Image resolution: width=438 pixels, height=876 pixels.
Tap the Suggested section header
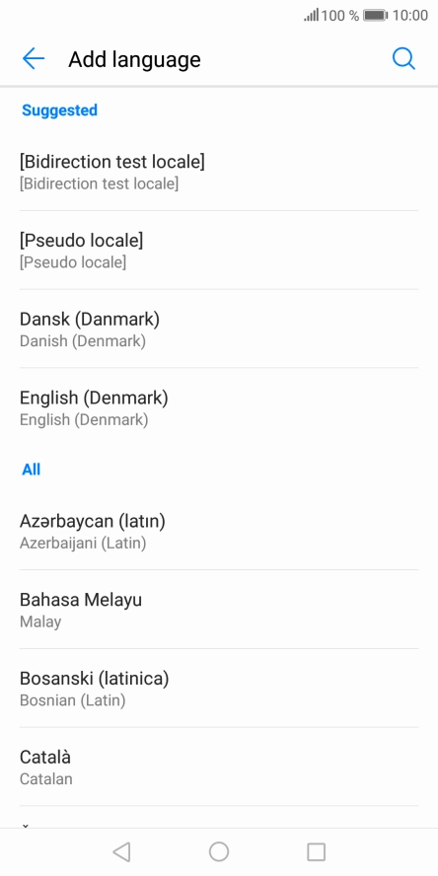(x=60, y=110)
